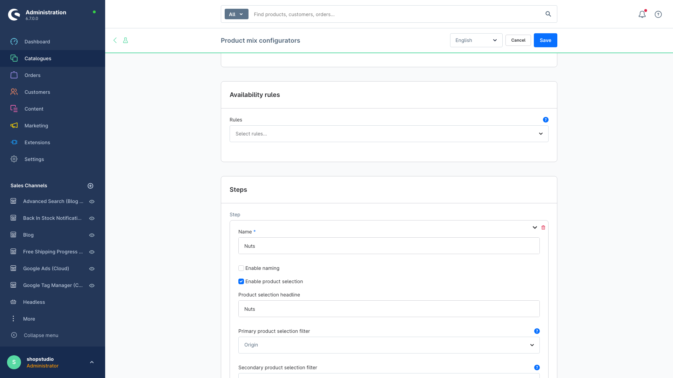Image resolution: width=673 pixels, height=378 pixels.
Task: Click the flask icon beside back arrow
Action: coord(125,40)
